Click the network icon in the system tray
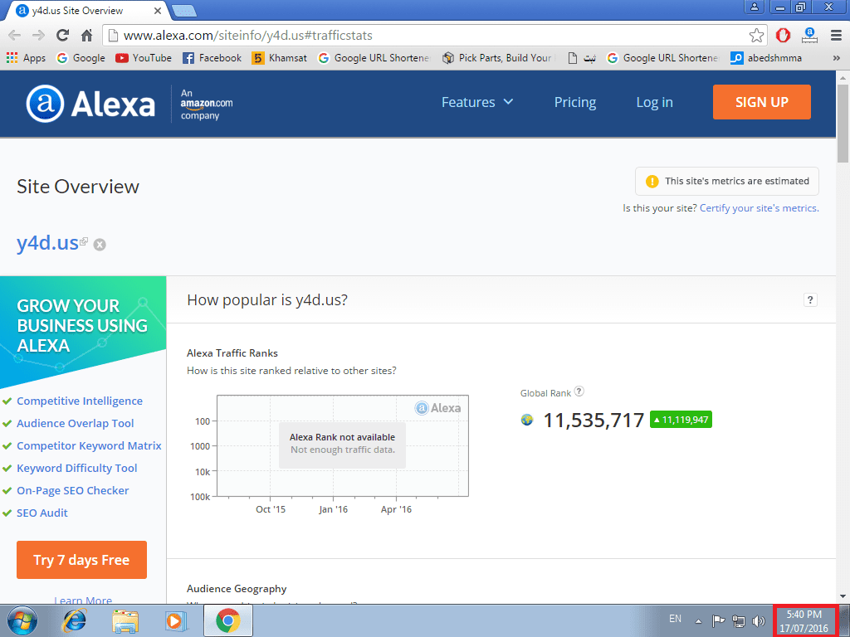Screen dimensions: 850x637 click(x=738, y=620)
